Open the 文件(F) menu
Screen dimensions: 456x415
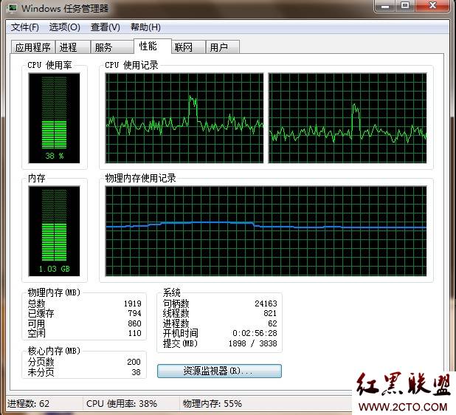[25, 27]
